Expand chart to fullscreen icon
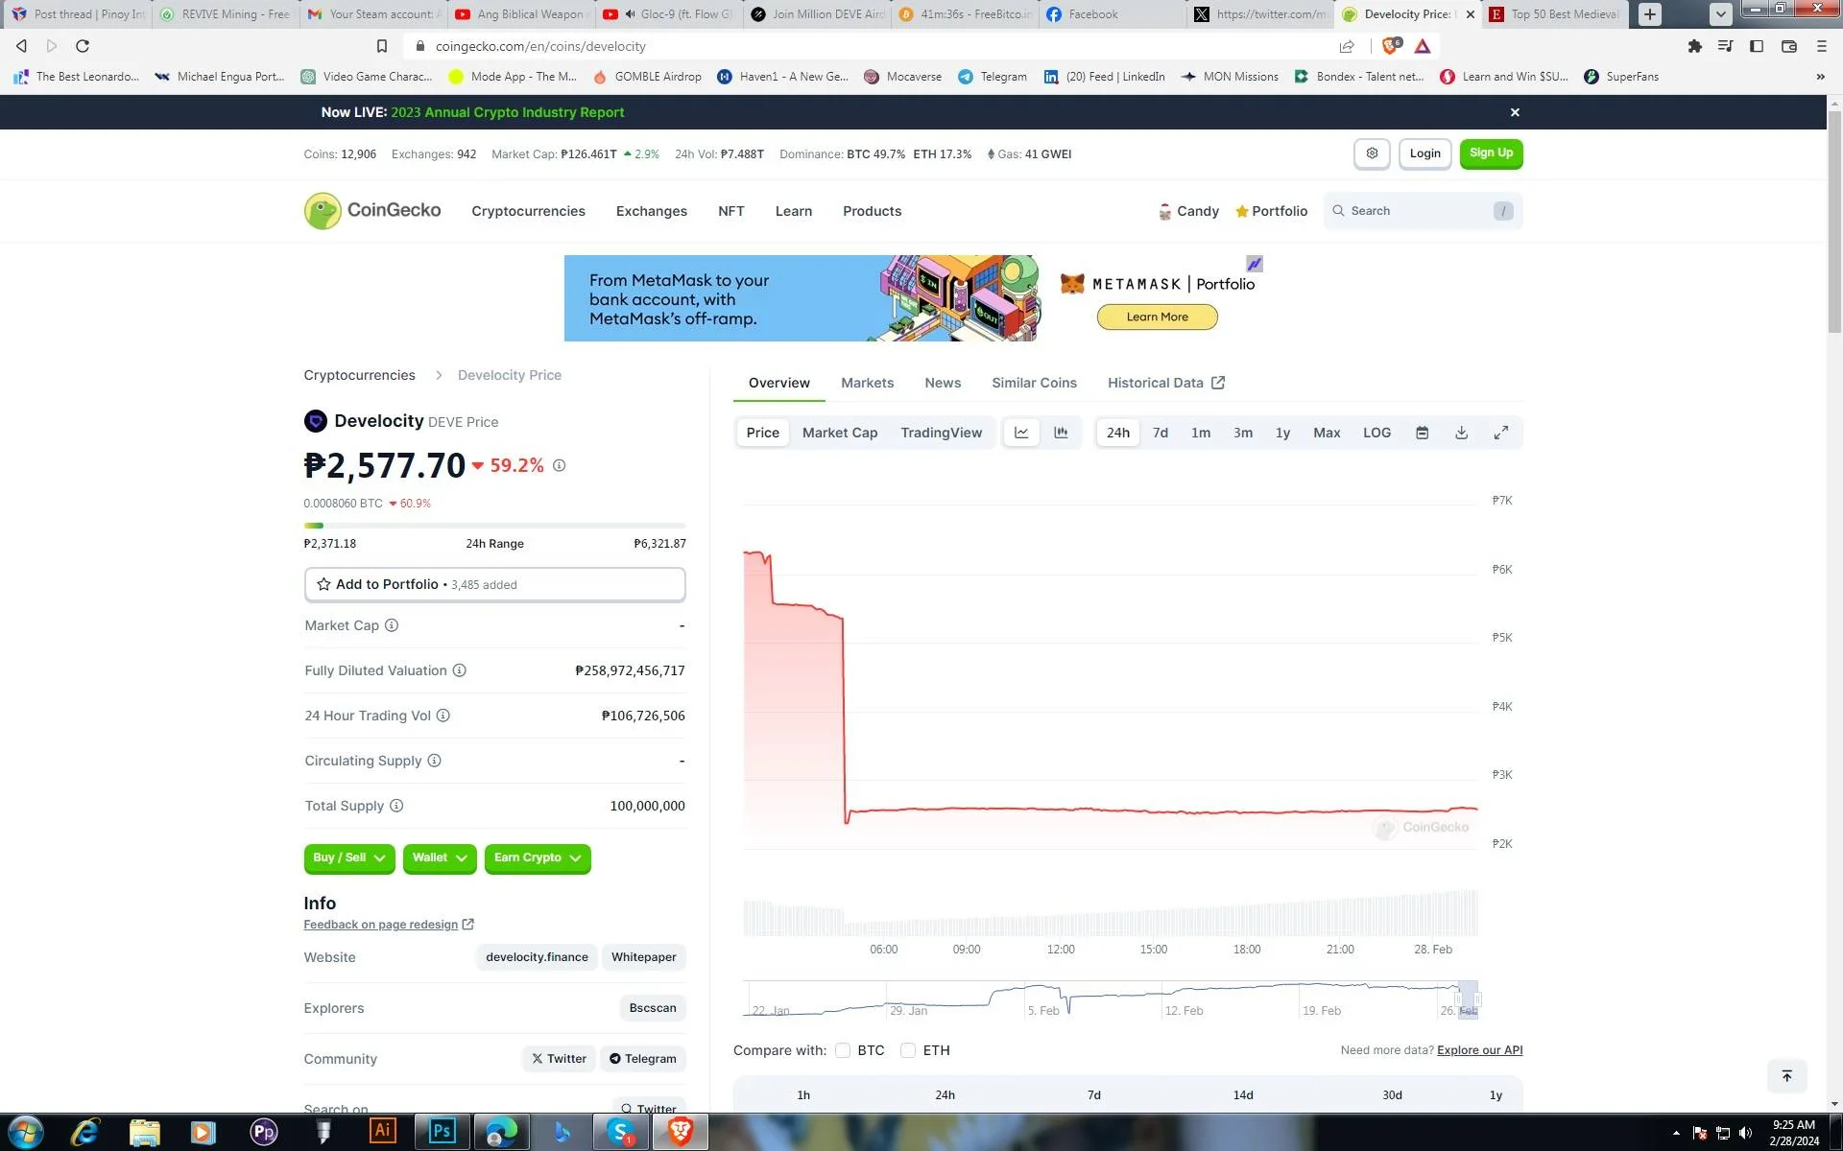 pyautogui.click(x=1501, y=433)
